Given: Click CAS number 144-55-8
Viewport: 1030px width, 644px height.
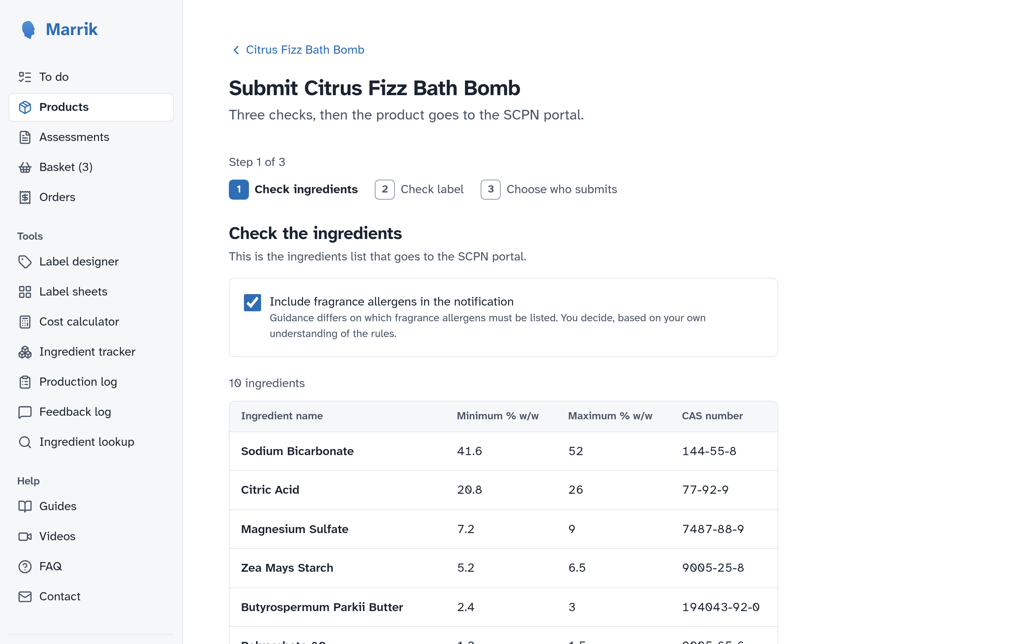Looking at the screenshot, I should click(709, 452).
